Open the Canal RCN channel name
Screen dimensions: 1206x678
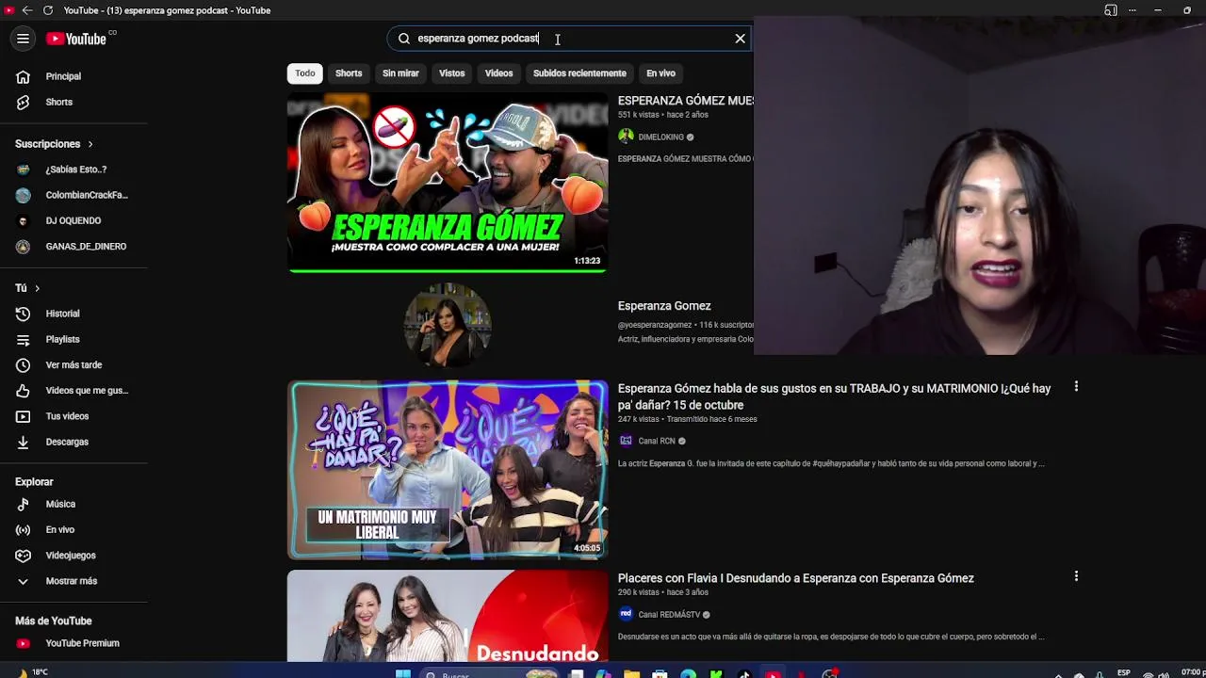[x=656, y=442]
